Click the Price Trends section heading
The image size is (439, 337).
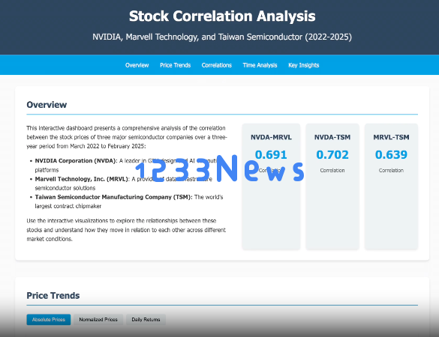(53, 295)
